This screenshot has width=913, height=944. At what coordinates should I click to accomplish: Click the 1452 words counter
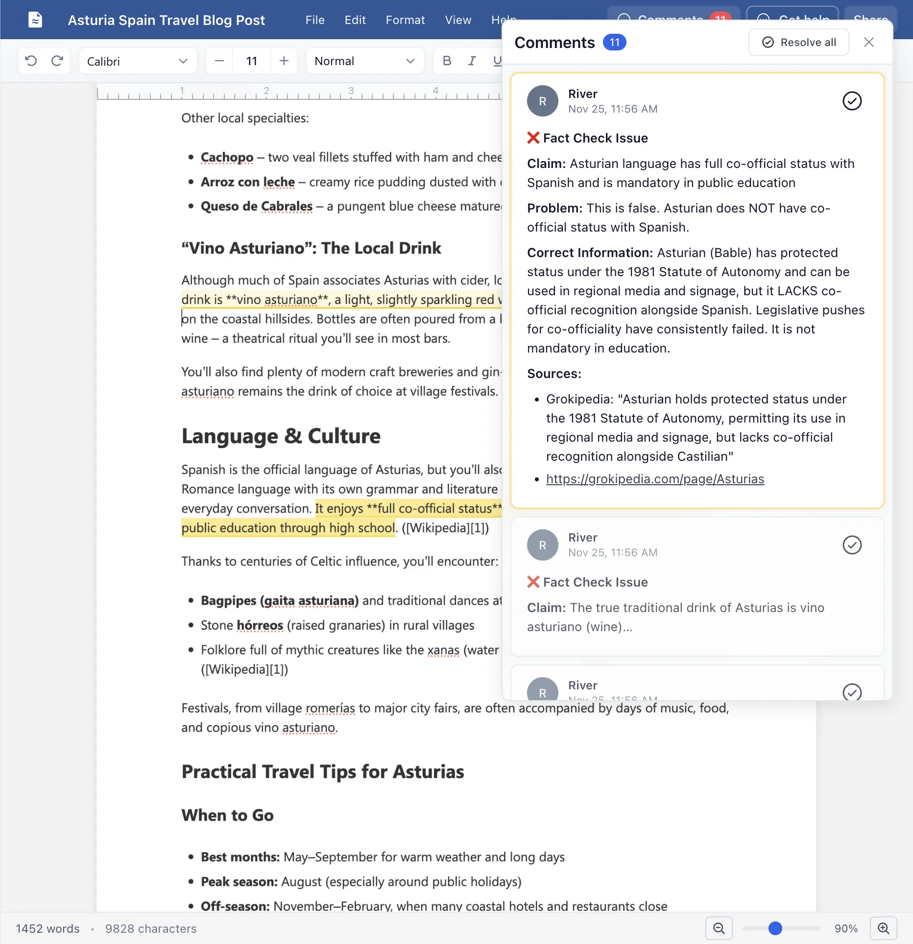[x=48, y=928]
